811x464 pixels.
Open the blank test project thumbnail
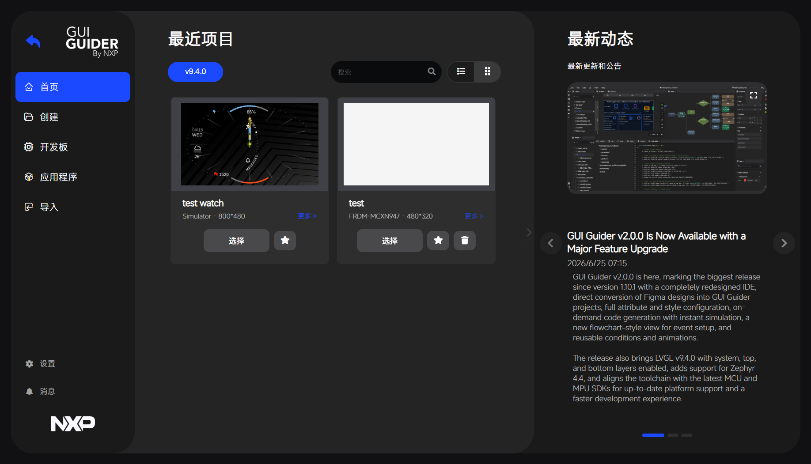(x=416, y=144)
